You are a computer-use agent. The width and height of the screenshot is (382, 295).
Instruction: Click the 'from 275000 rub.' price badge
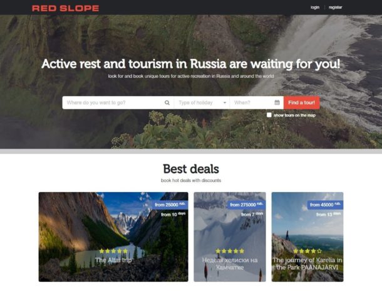[247, 205]
